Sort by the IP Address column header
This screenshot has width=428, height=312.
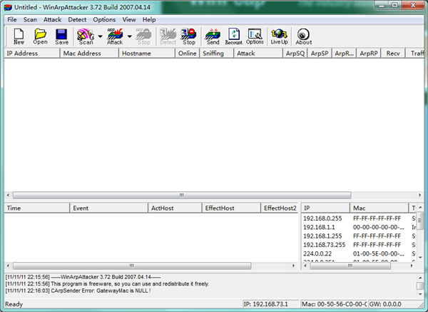coord(32,54)
